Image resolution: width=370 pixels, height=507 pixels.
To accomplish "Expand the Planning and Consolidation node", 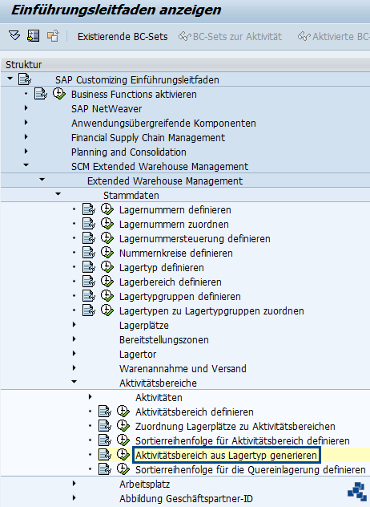I will (26, 152).
